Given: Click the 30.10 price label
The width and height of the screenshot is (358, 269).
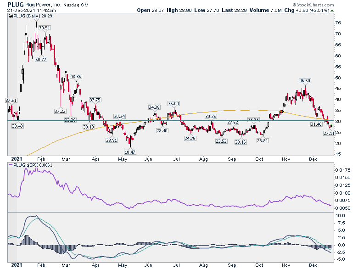Looking at the screenshot, I should pos(89,127).
